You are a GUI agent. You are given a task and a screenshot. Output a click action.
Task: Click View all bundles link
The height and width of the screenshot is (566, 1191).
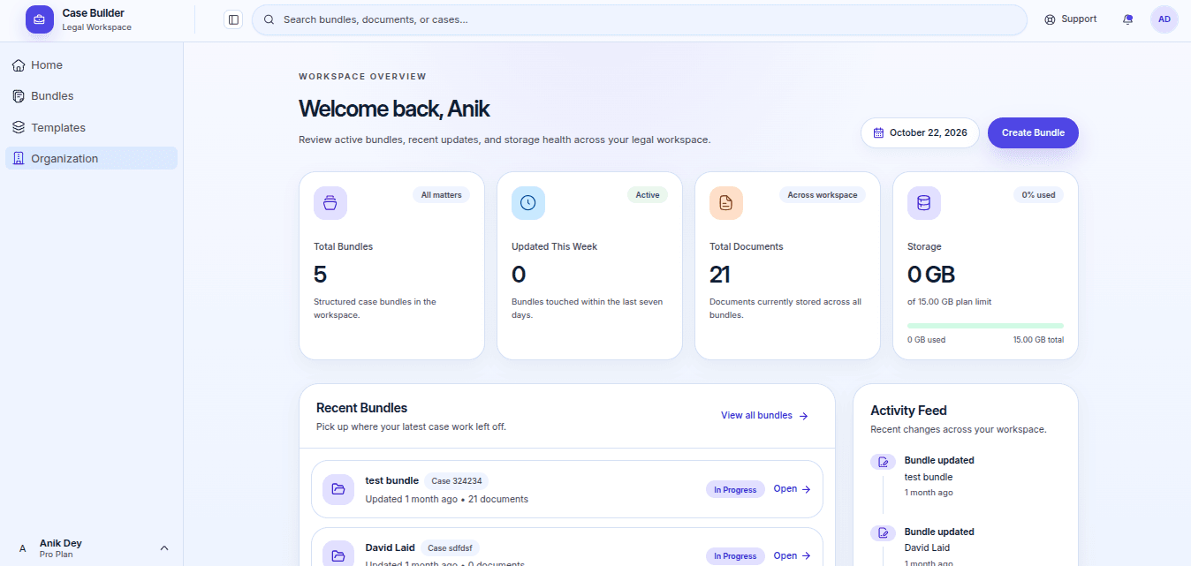pos(764,415)
